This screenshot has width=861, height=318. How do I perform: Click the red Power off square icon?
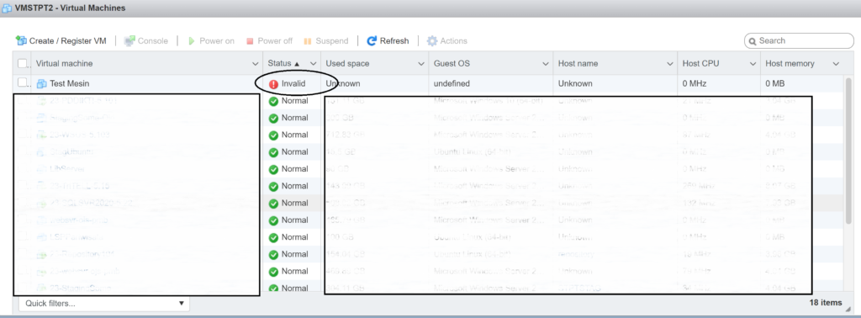click(250, 41)
